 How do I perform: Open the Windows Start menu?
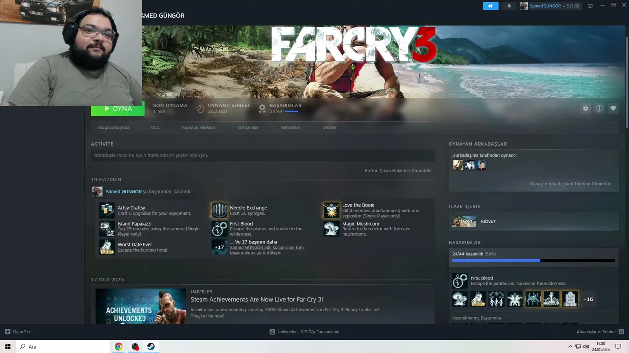pos(8,347)
